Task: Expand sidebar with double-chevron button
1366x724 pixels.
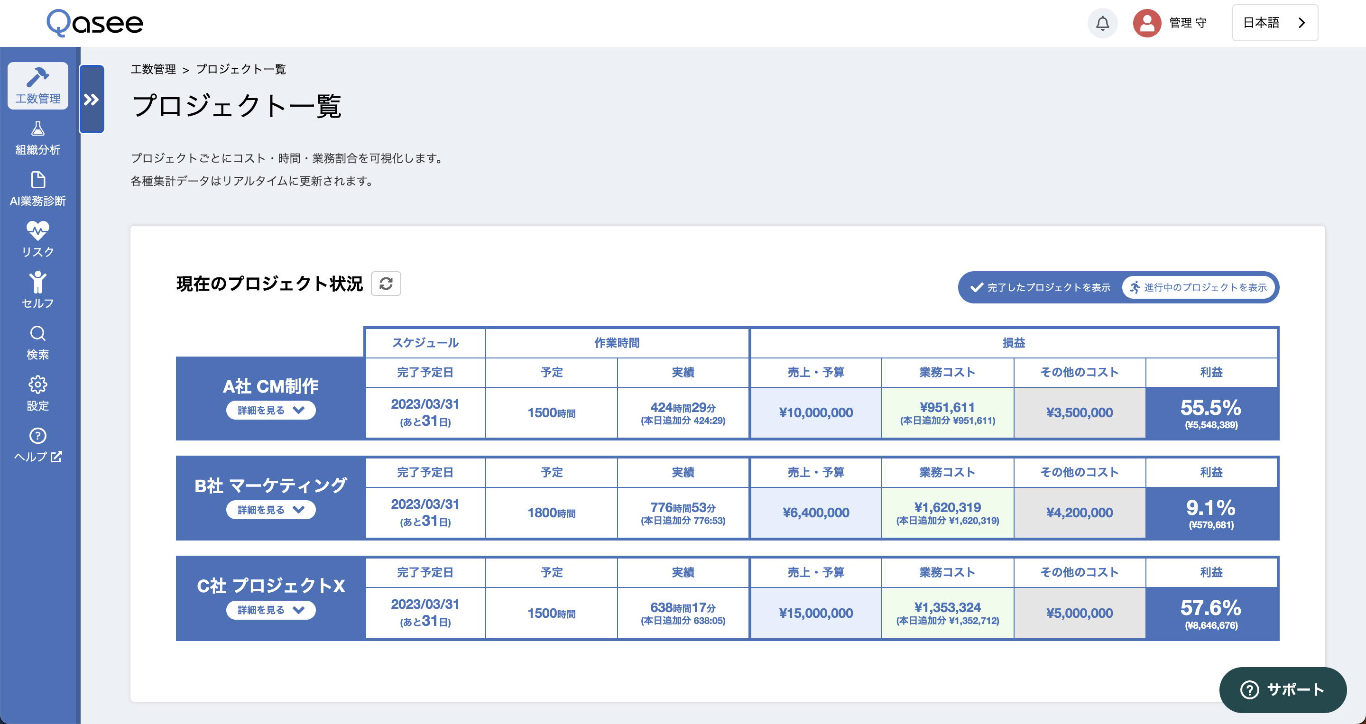Action: click(x=91, y=99)
